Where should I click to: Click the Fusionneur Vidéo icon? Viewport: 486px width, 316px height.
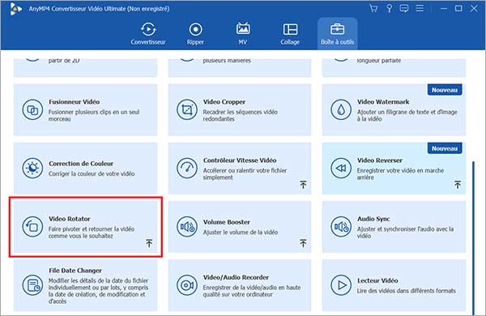point(32,109)
